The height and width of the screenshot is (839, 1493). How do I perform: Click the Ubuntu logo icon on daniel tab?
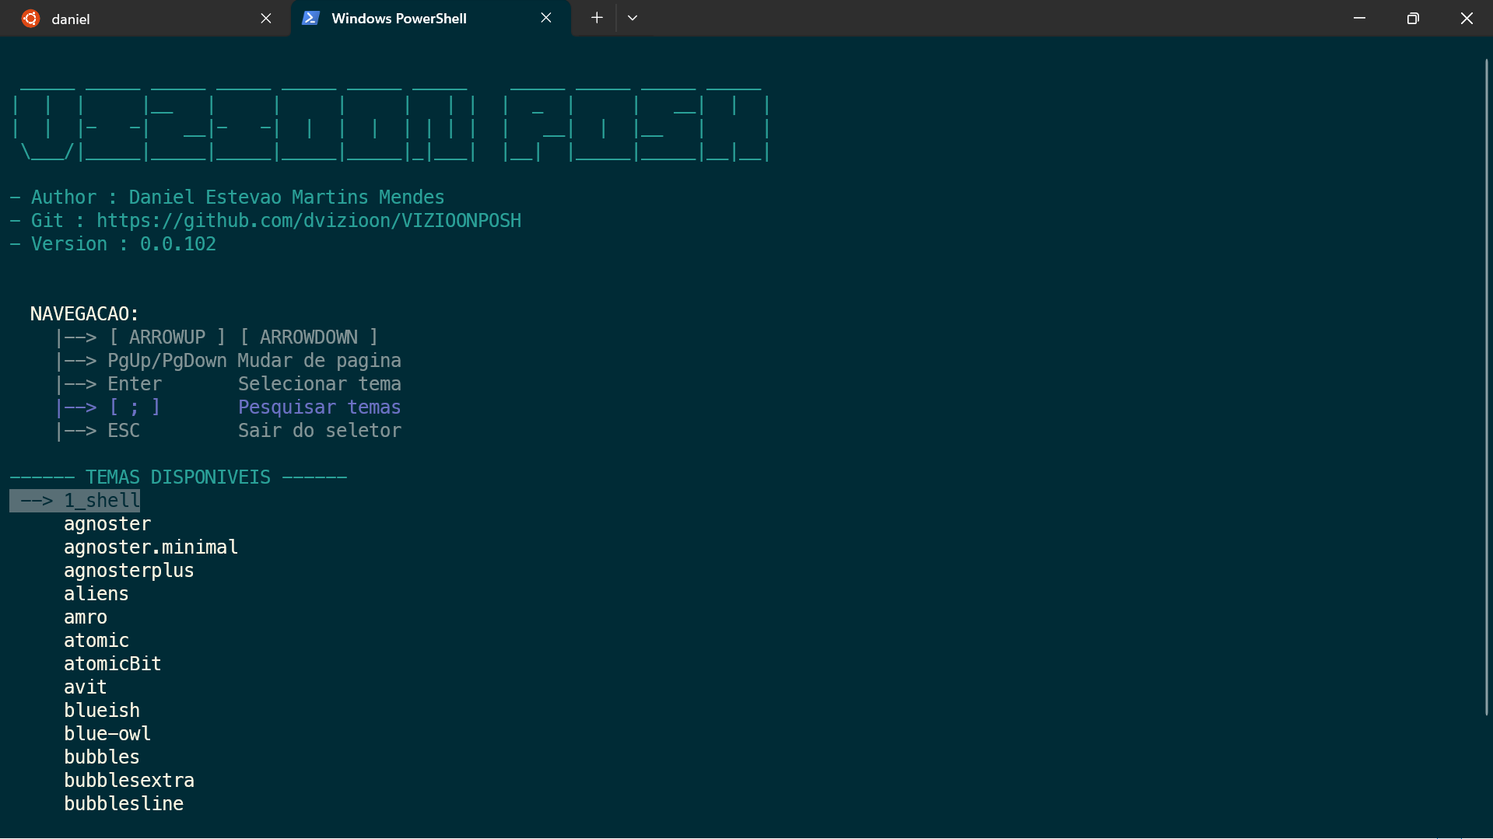pyautogui.click(x=30, y=19)
